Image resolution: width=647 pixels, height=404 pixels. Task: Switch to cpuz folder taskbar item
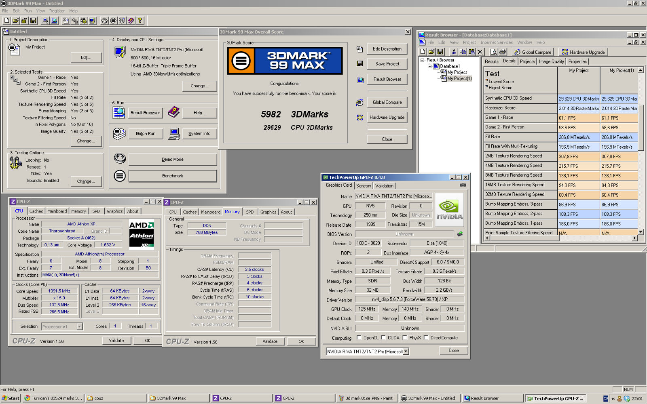[116, 398]
